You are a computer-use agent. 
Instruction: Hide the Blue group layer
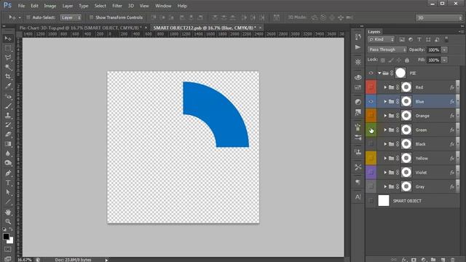pos(371,102)
